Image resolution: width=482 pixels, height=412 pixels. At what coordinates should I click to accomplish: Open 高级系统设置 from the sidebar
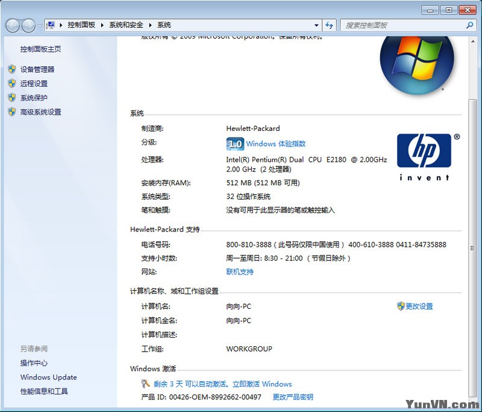[40, 112]
